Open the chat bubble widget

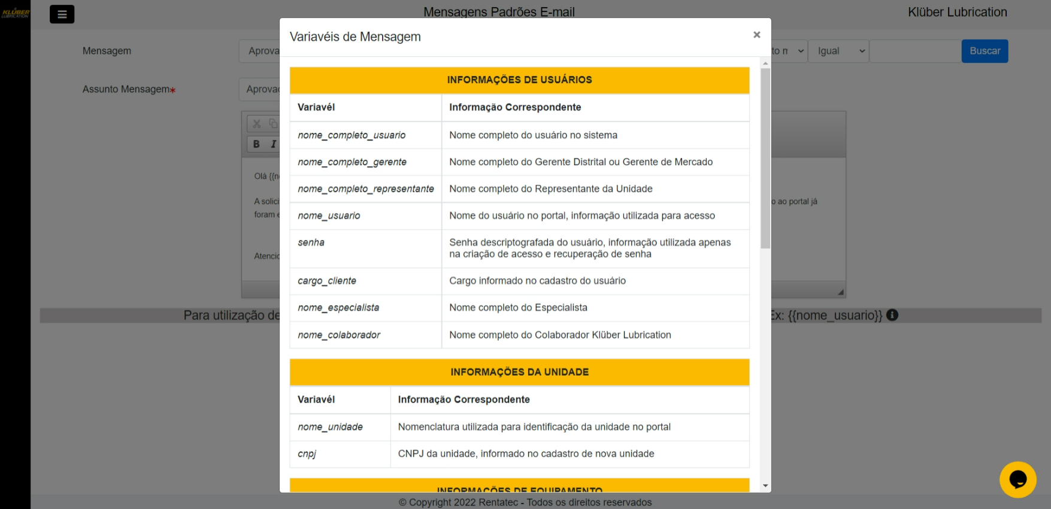click(1017, 479)
